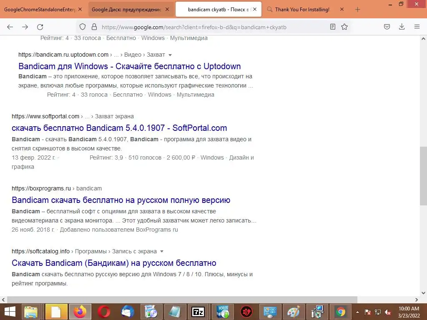
Task: Open Action Center flag tray icon
Action: [x=368, y=312]
